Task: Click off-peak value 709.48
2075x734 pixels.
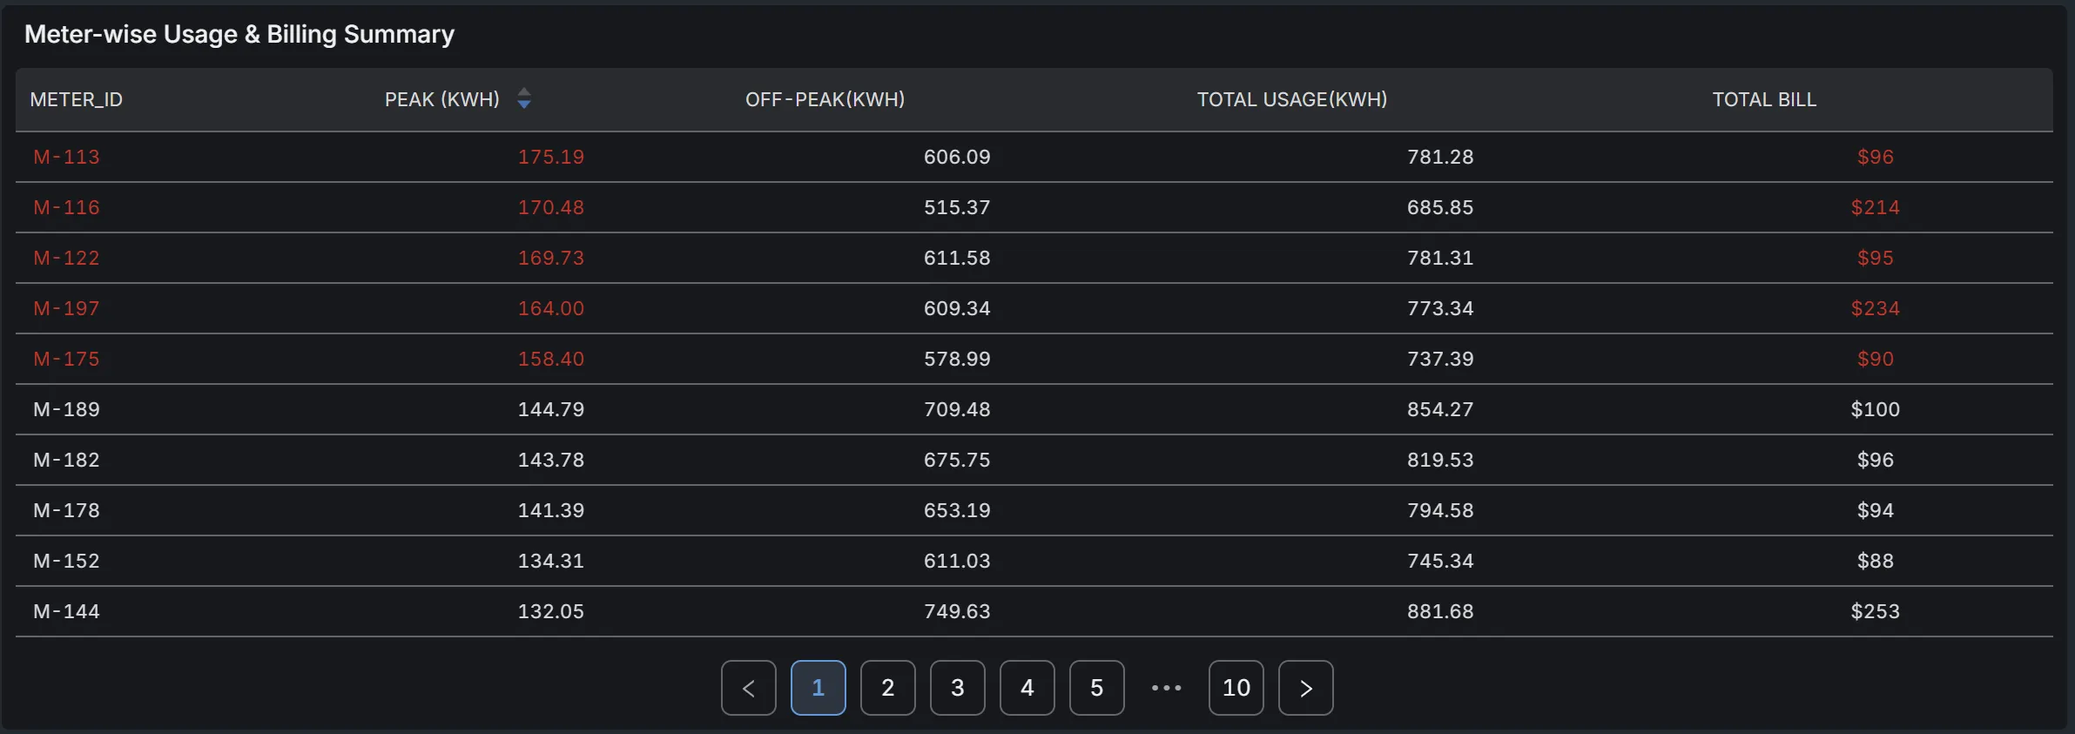Action: pos(957,409)
